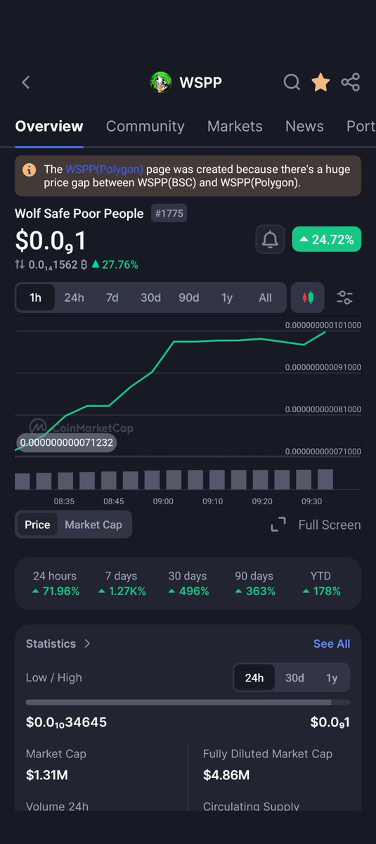Tap Fully Diluted Market Cap $4.86M
Screen dimensions: 376x844
[x=226, y=775]
